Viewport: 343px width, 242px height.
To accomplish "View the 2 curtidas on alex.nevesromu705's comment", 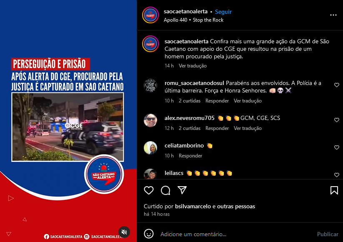I will [x=190, y=128].
